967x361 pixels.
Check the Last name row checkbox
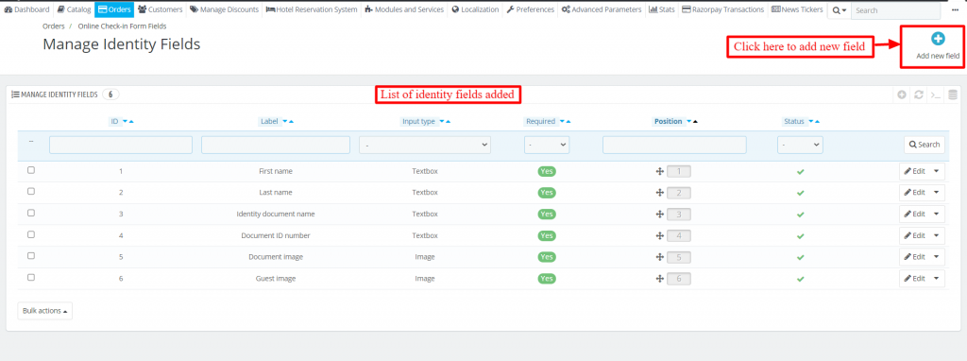coord(31,191)
